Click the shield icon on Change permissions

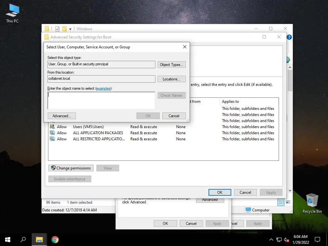[x=53, y=168]
